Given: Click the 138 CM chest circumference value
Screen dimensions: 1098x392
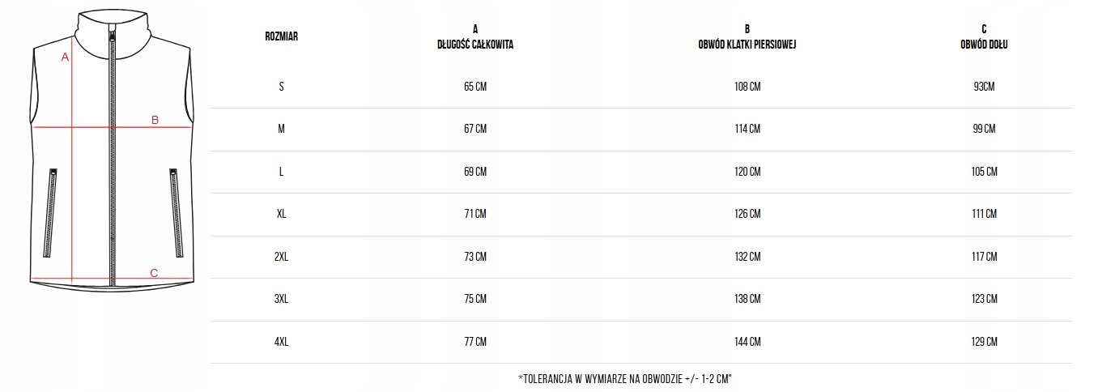Looking at the screenshot, I should (747, 299).
